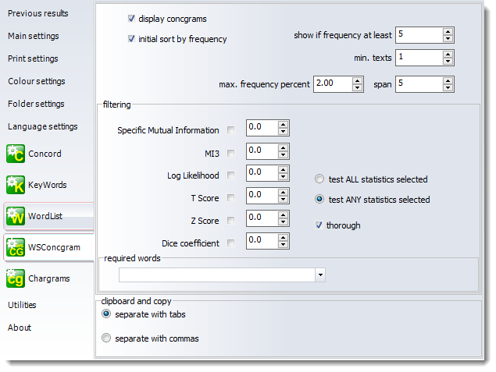Click the Chargrams icon
Image resolution: width=496 pixels, height=372 pixels.
[16, 278]
